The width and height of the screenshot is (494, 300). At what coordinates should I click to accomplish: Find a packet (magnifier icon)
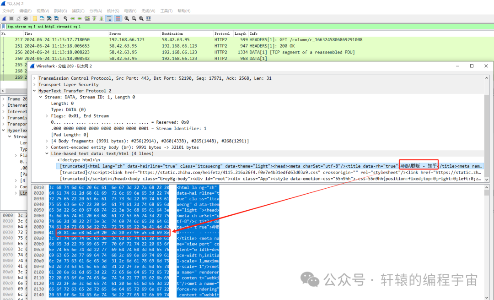pos(65,19)
